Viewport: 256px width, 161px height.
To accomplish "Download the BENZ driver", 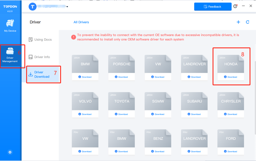I will 158,151.
